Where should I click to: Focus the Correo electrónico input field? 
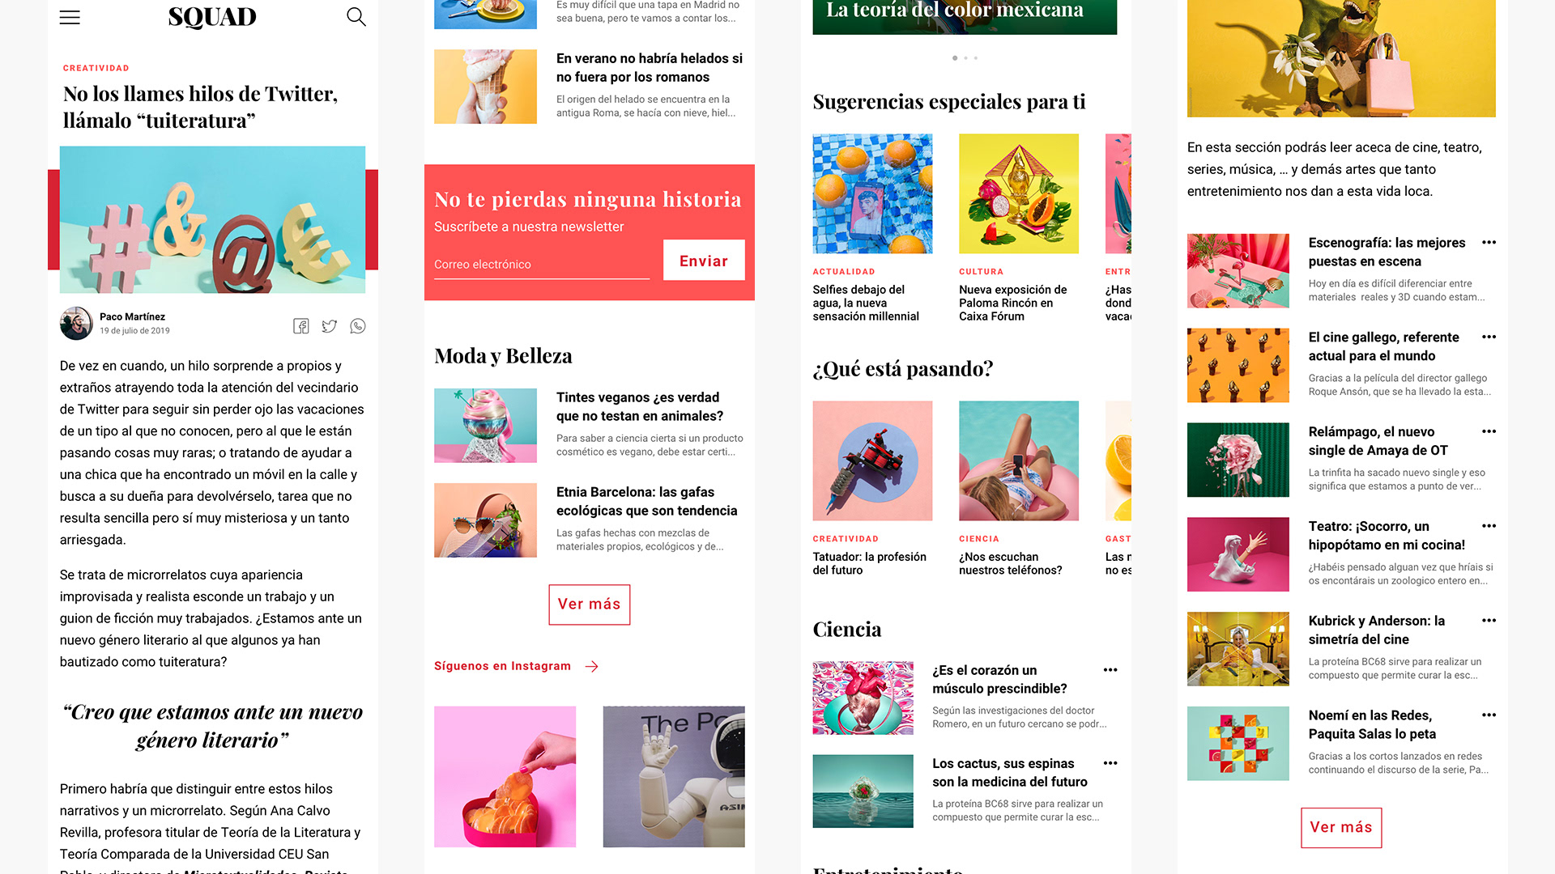(x=542, y=265)
